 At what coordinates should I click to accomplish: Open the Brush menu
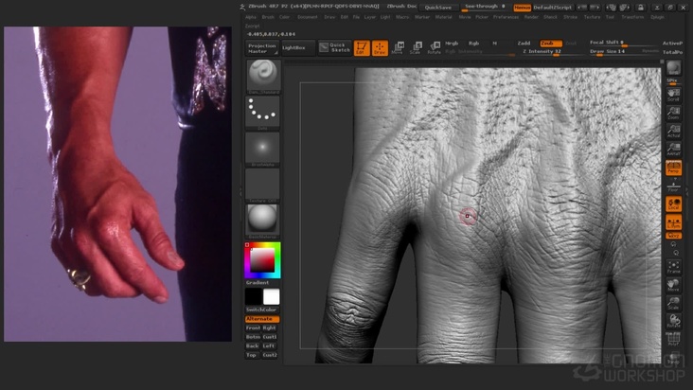pos(268,17)
